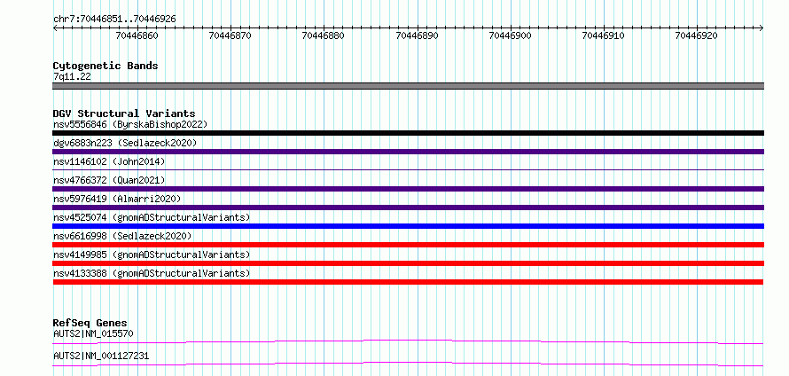Click the right arrowhead of the ruler
The width and height of the screenshot is (789, 376).
[762, 28]
